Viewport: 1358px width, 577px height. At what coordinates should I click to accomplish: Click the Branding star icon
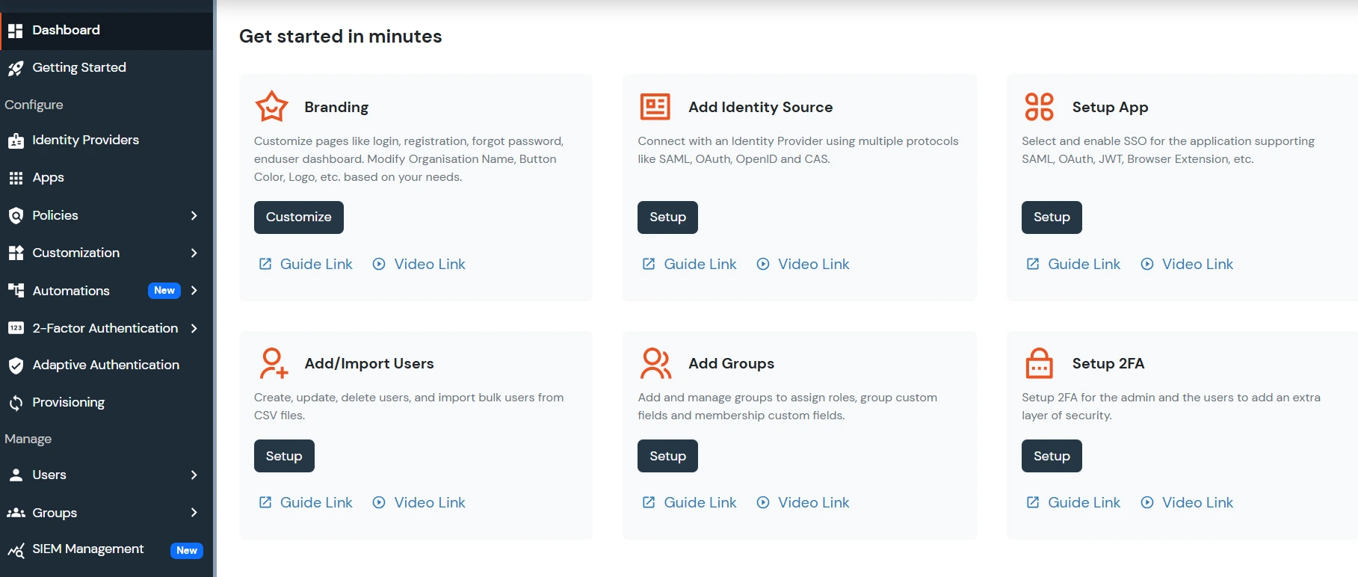click(x=271, y=107)
